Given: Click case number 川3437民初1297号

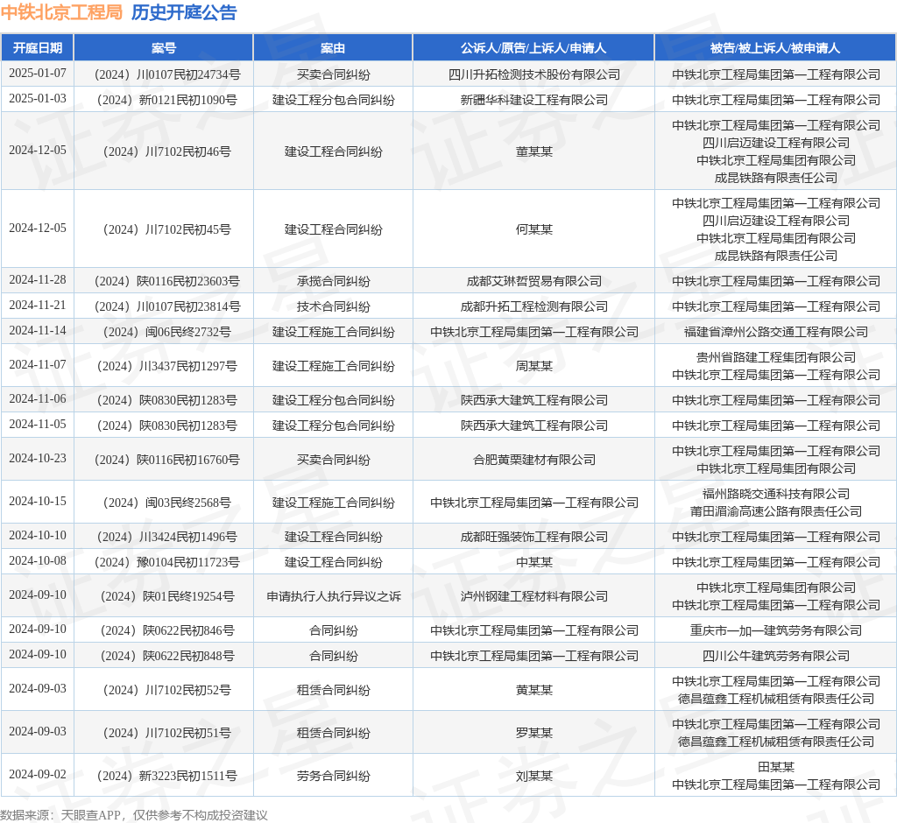Looking at the screenshot, I should point(167,365).
